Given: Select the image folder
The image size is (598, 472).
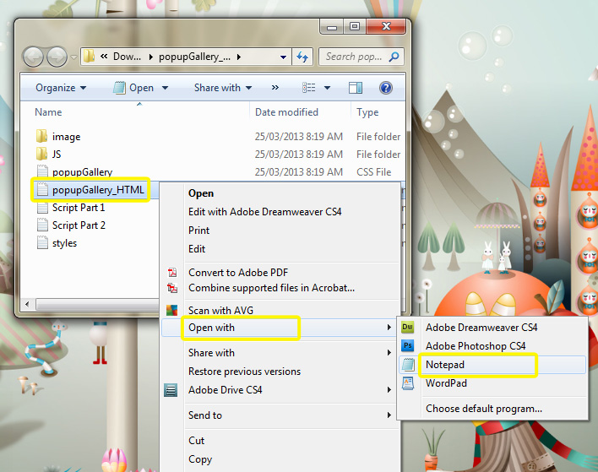Looking at the screenshot, I should 67,137.
